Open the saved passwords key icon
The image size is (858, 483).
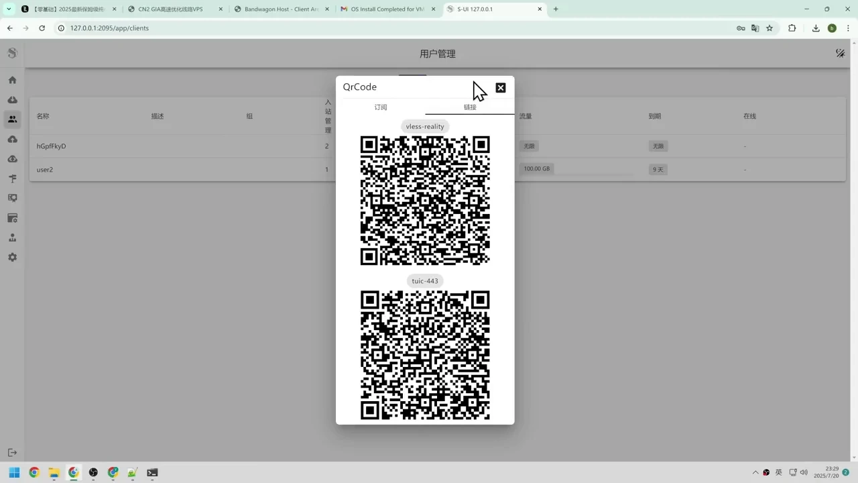point(741,28)
